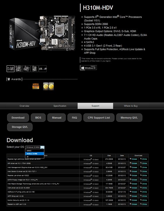Select the second motherboard product thumbnail
The image size is (164, 211).
(x=18, y=69)
